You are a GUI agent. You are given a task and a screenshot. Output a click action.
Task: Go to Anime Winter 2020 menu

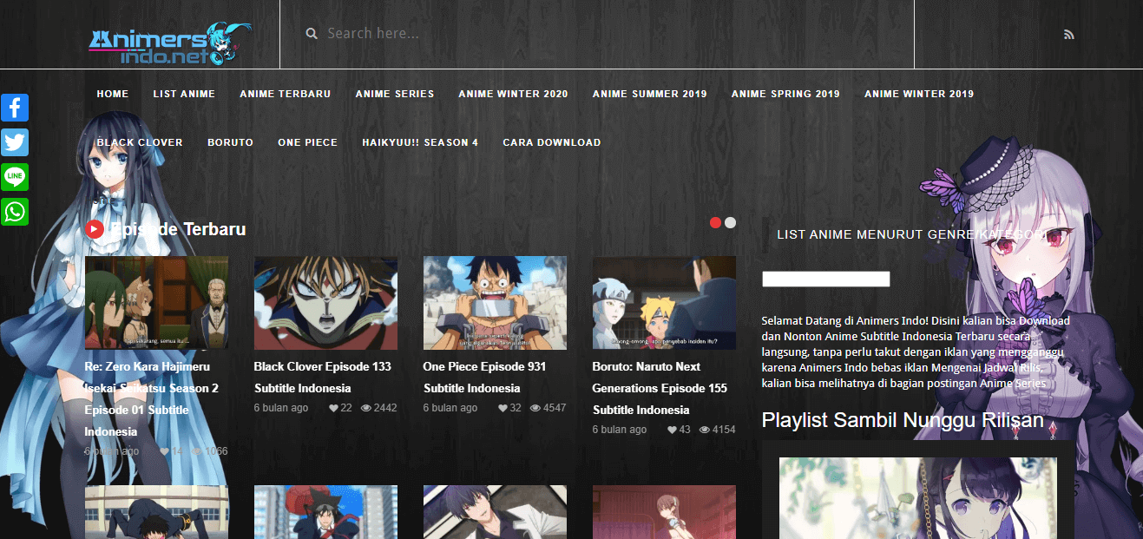(x=513, y=94)
